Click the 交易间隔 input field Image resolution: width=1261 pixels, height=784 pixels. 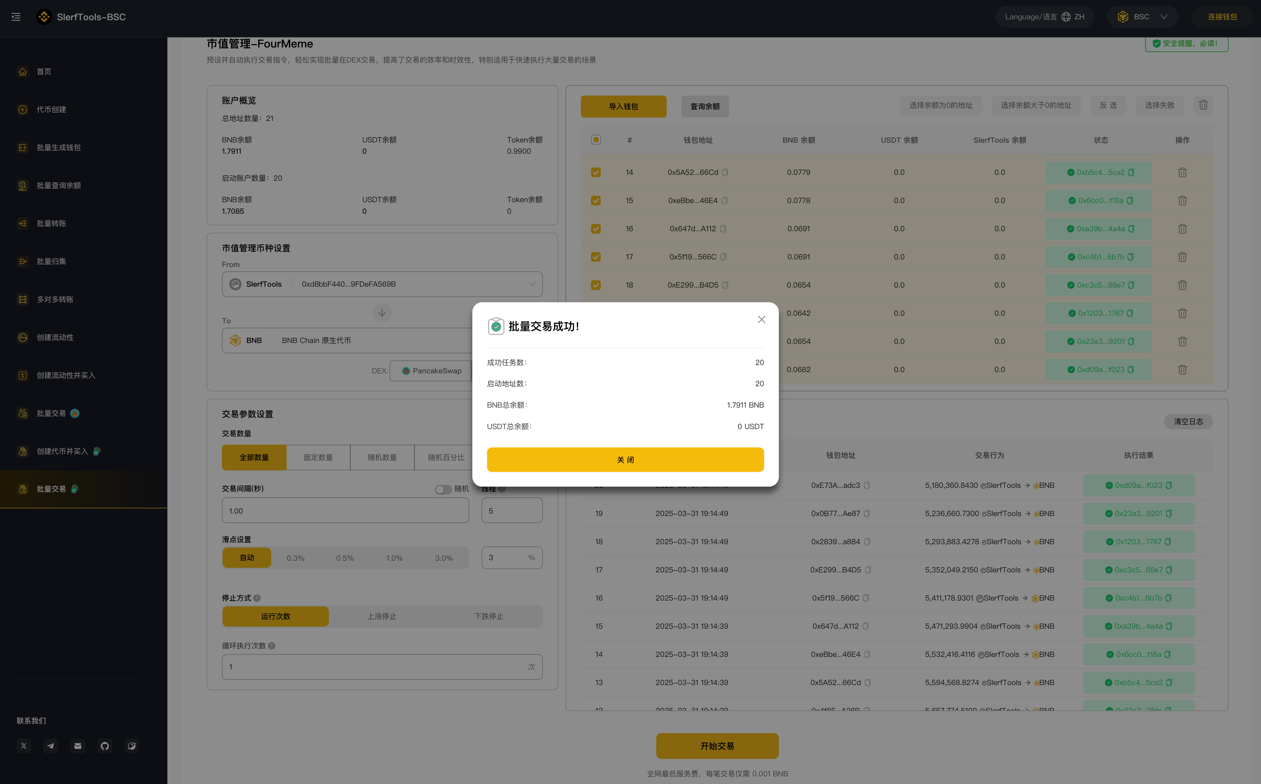click(345, 511)
